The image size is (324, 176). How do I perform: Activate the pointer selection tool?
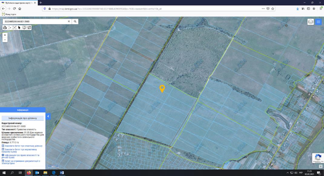coord(19,27)
